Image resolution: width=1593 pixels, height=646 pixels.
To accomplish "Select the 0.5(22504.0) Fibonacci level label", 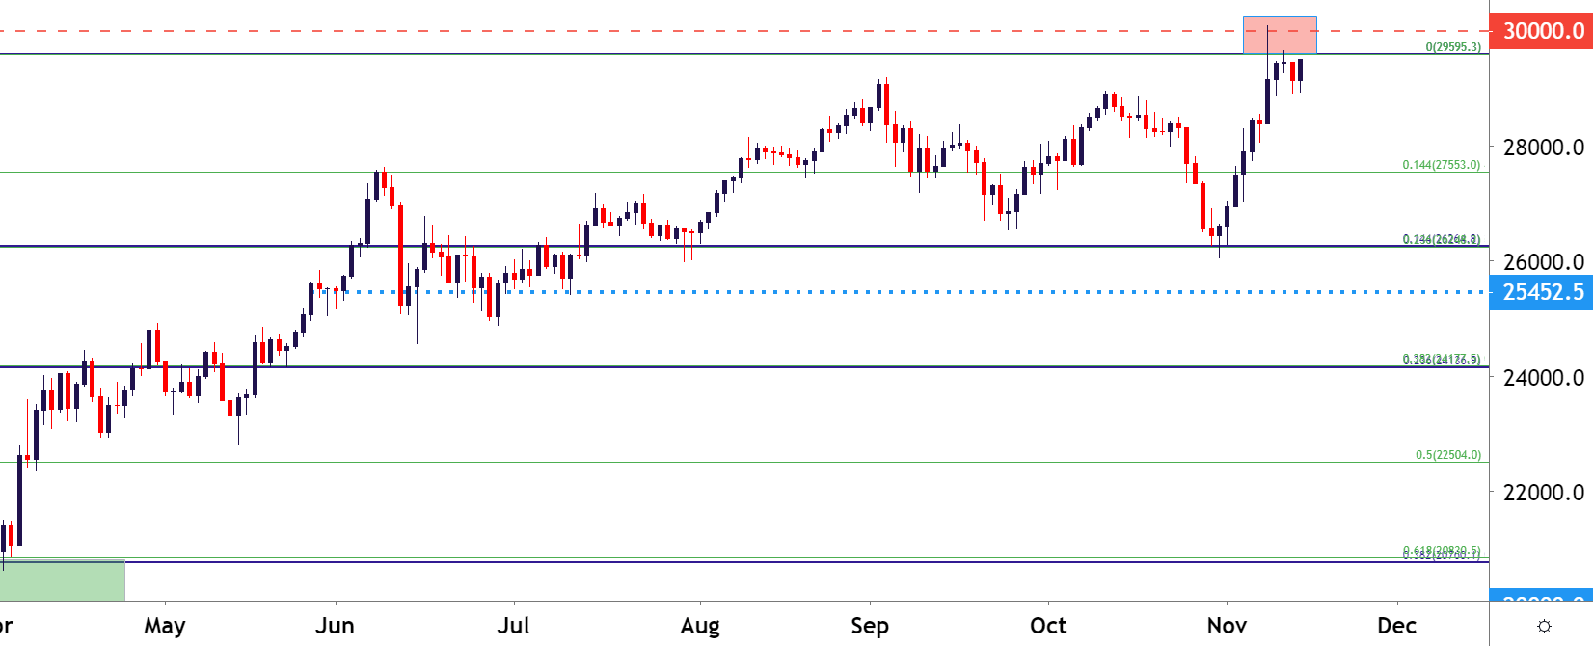I will [x=1448, y=455].
